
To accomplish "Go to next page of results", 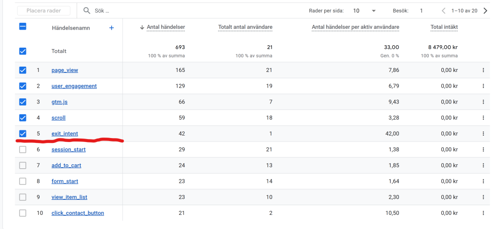I will tap(485, 11).
